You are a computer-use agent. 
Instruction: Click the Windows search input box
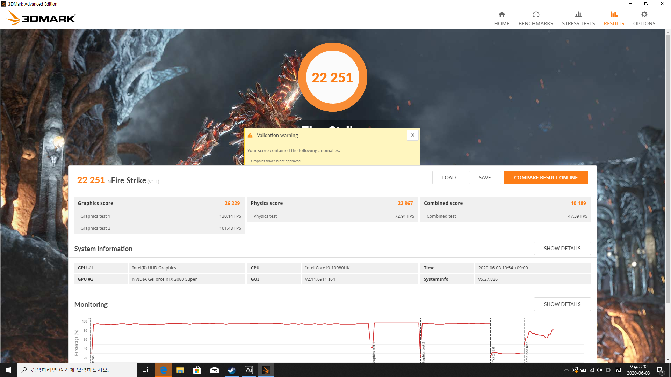(x=77, y=370)
